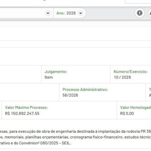Click the Número/Exercício label
Viewport: 151px width, 151px height.
(x=131, y=72)
